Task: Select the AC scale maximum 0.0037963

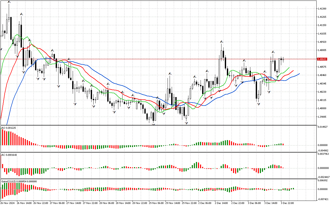Action: [323, 154]
